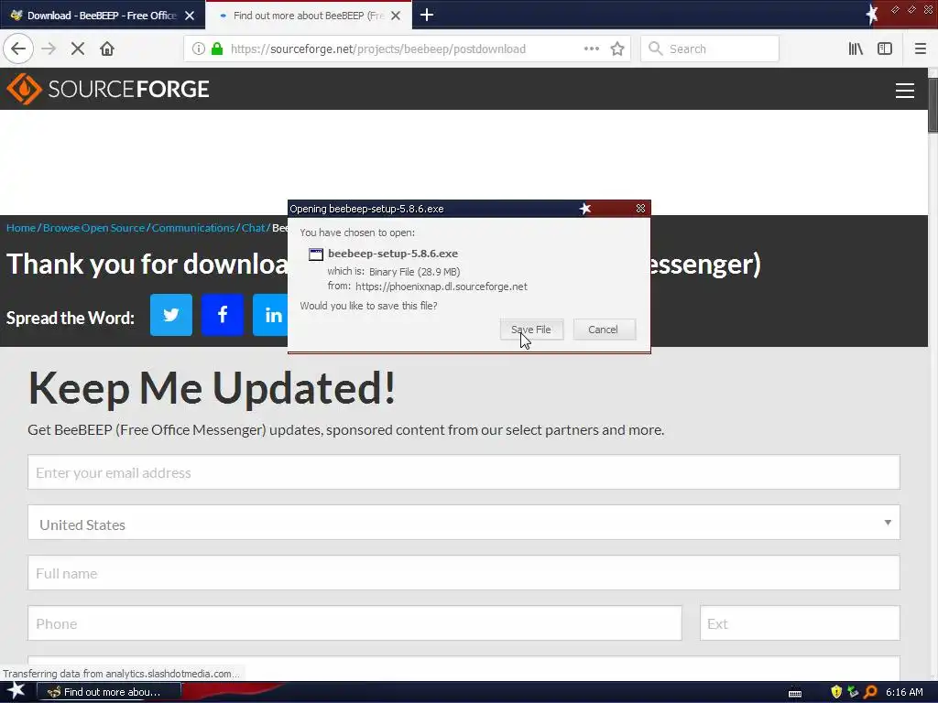Click the Binary File (28.9 MB) text
Viewport: 938px width, 703px height.
pos(415,271)
